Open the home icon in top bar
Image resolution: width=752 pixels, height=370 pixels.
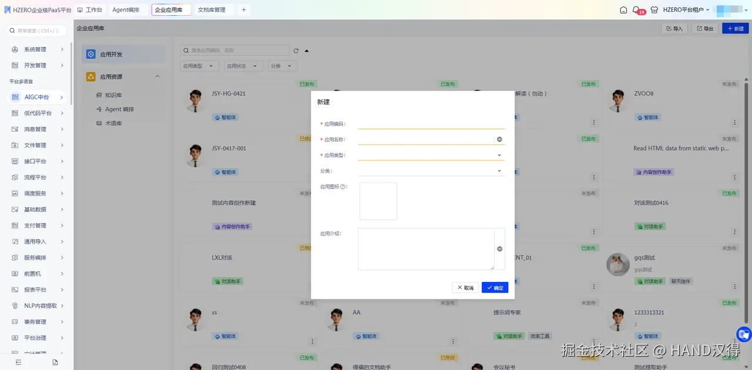623,10
